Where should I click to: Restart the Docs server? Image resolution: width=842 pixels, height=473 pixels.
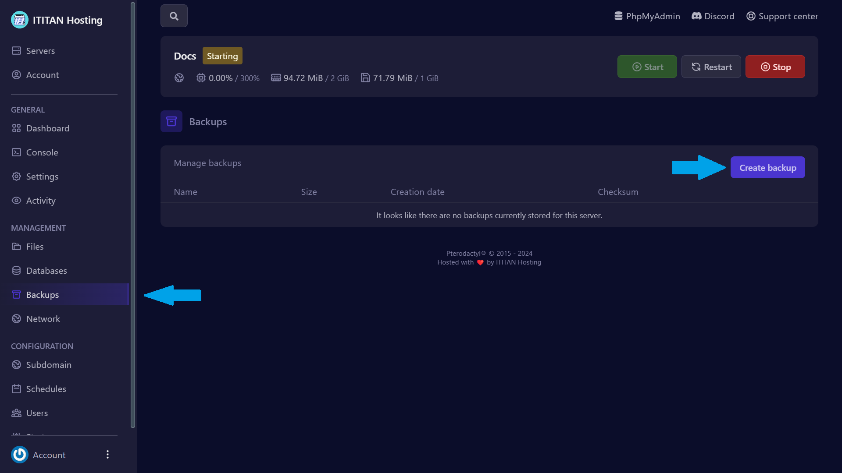pos(711,67)
